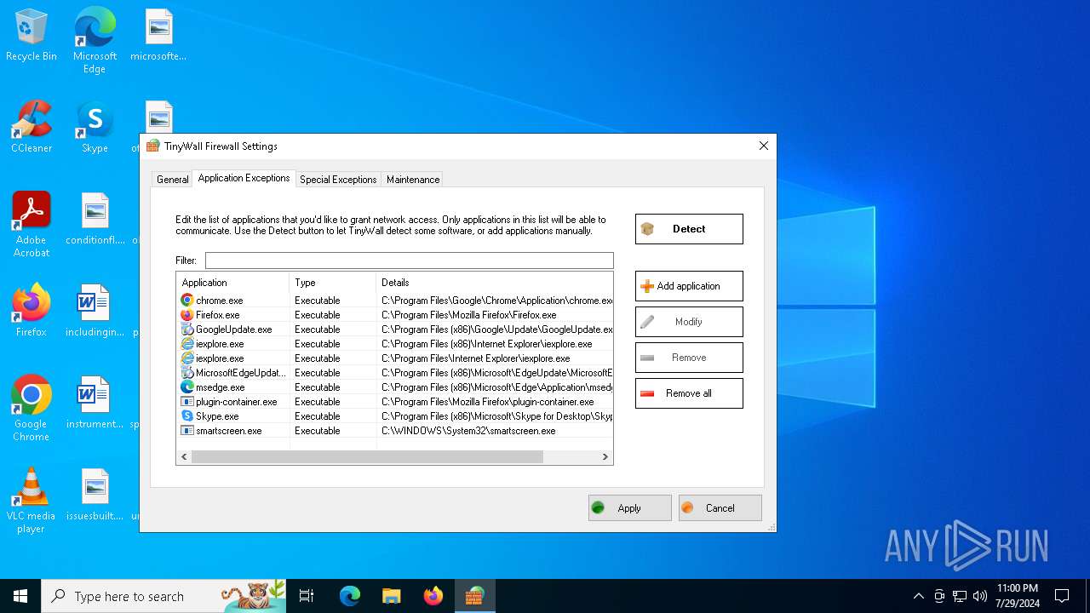Click the msedge.exe row icon
1090x613 pixels.
tap(187, 387)
